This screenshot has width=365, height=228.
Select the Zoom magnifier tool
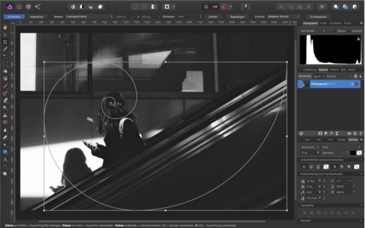click(x=5, y=174)
